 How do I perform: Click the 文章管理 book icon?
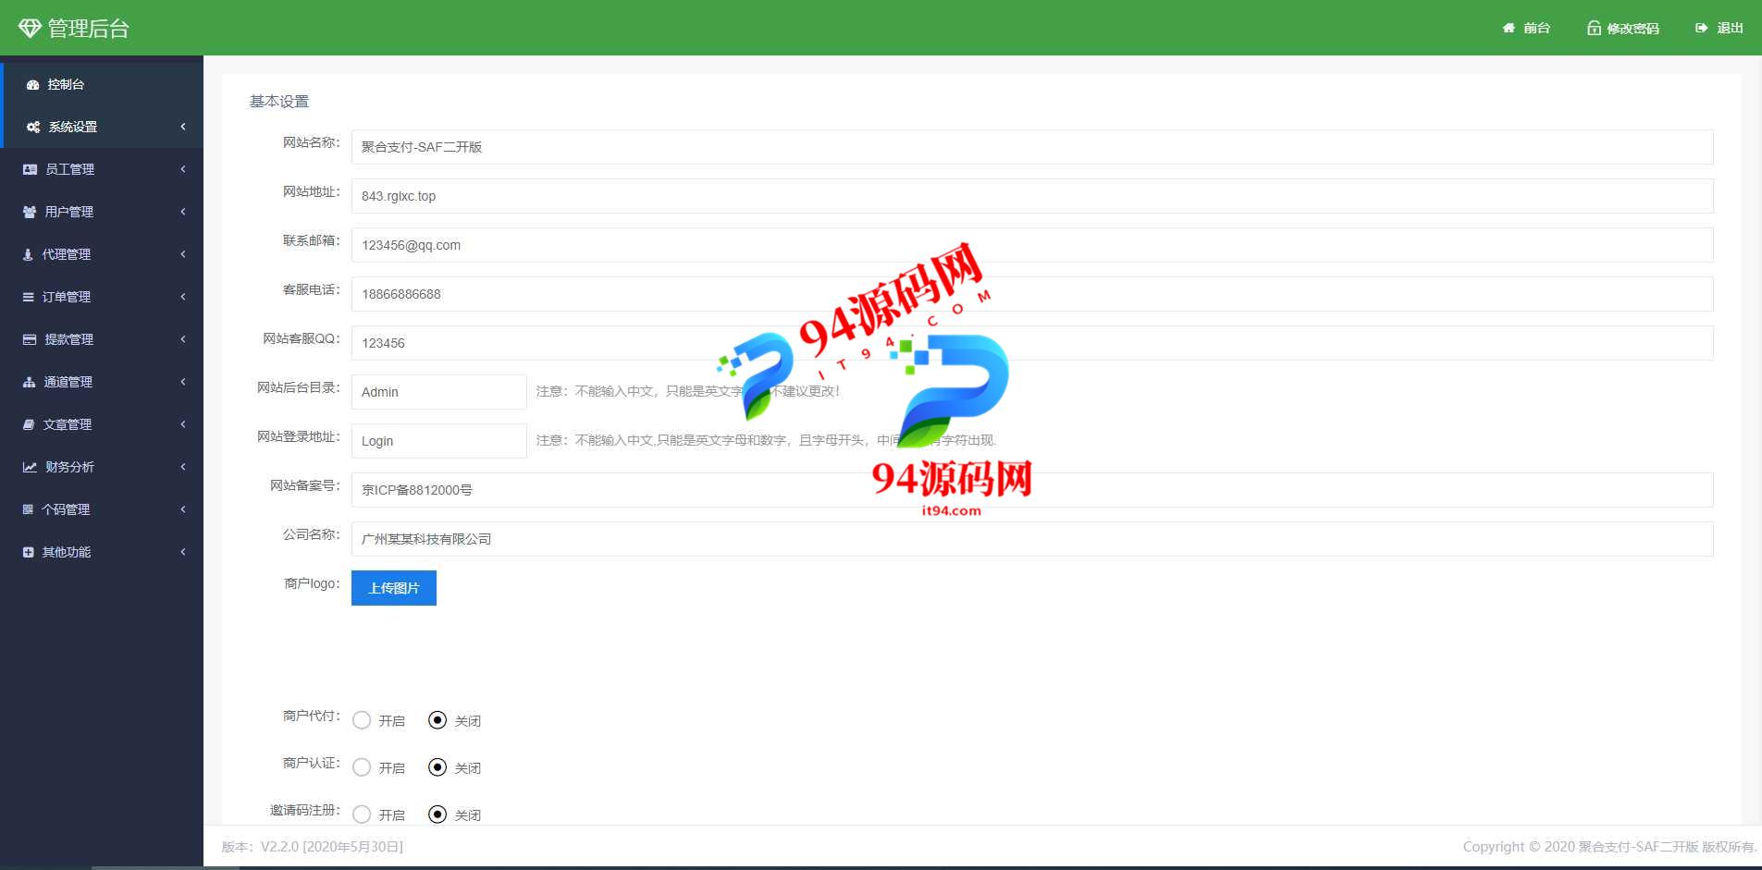[x=29, y=424]
